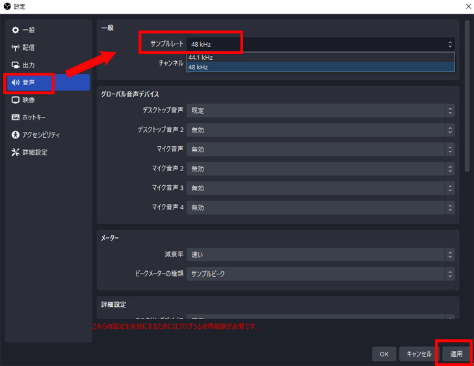Click the キャンセル button

pyautogui.click(x=419, y=354)
